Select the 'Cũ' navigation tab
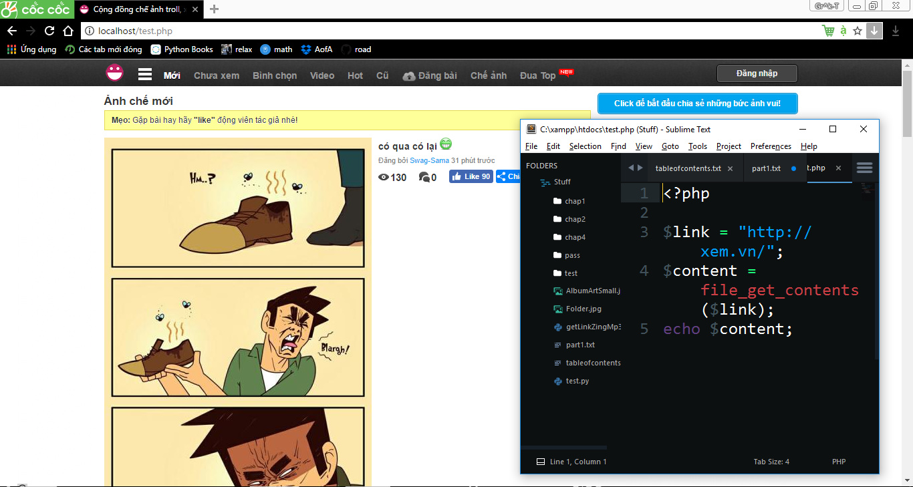Screen dimensions: 913x487 tap(382, 75)
